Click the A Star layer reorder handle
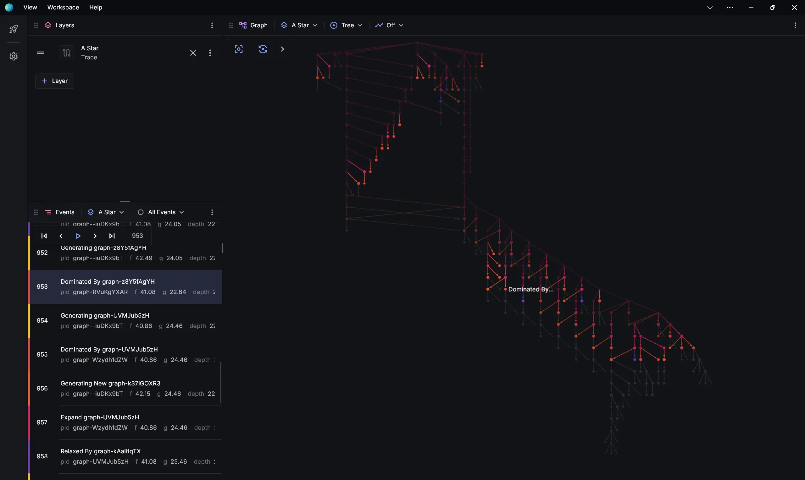This screenshot has width=805, height=480. point(40,53)
